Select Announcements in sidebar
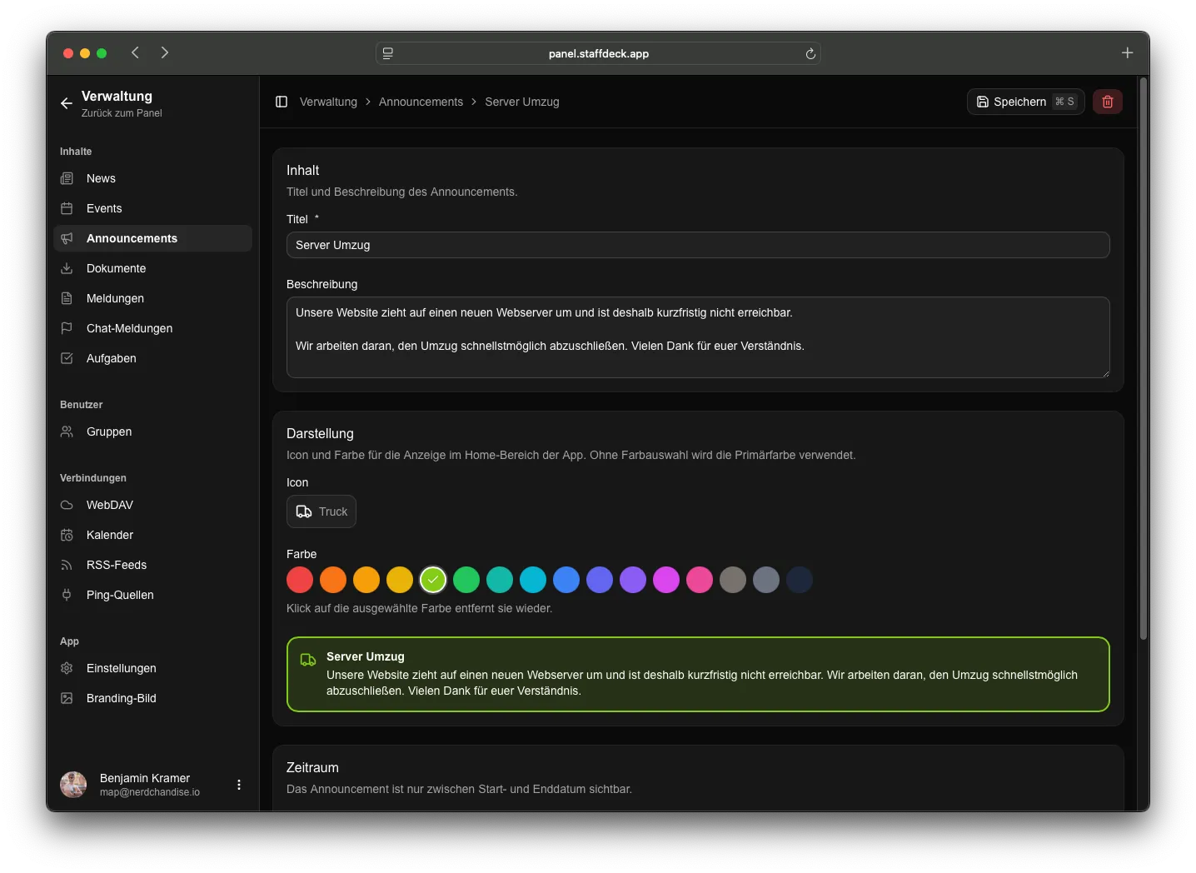 152,238
